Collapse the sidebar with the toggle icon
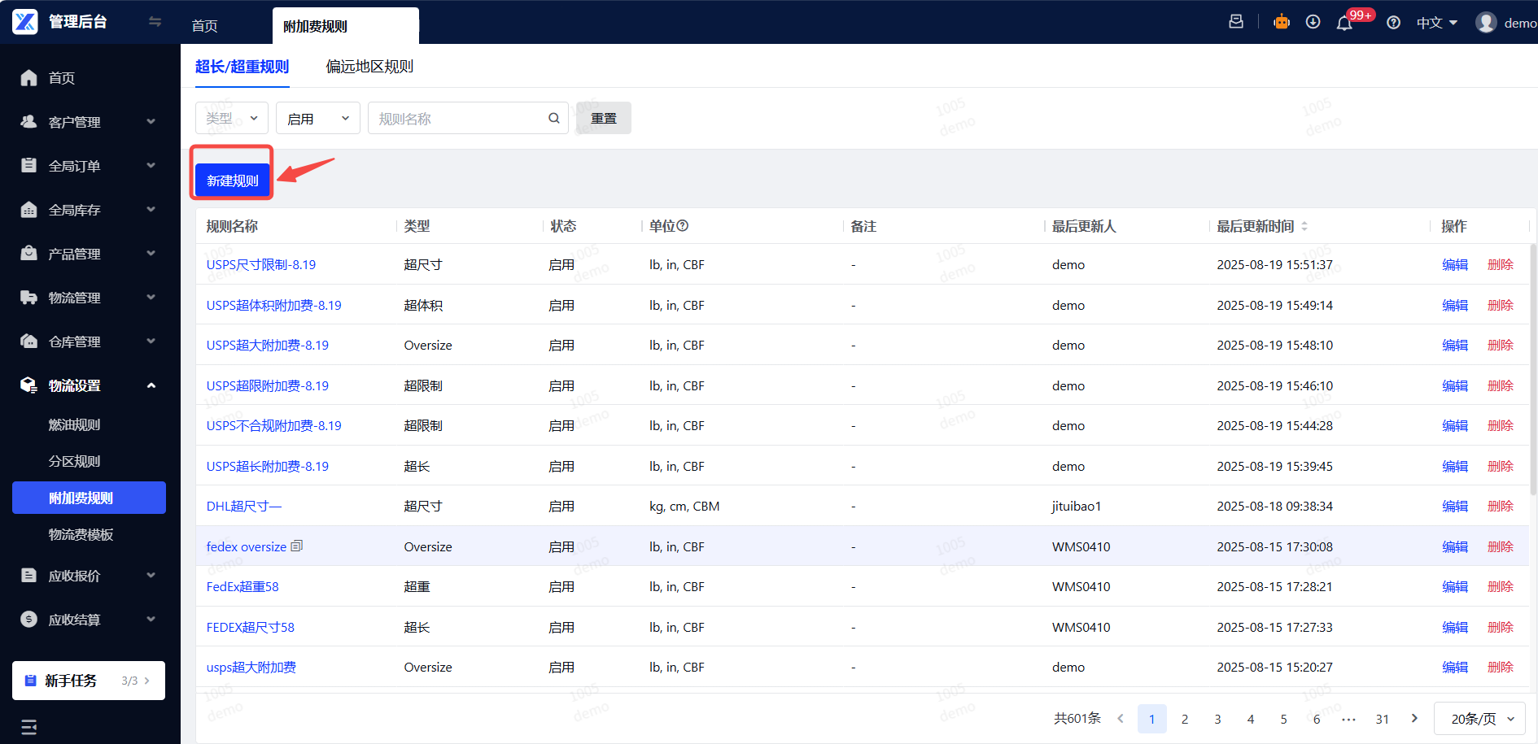 coord(155,22)
